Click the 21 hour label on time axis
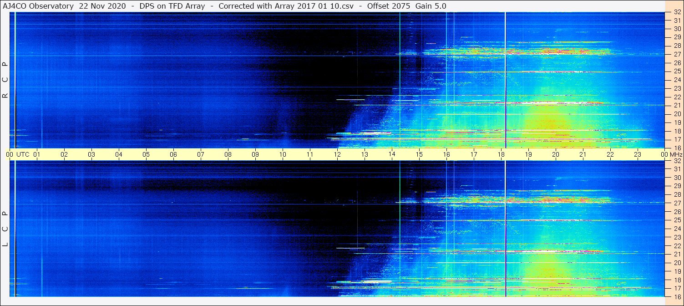The image size is (684, 306). [x=583, y=154]
